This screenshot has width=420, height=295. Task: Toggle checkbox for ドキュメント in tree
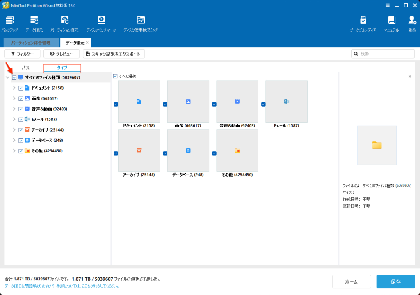(x=21, y=88)
